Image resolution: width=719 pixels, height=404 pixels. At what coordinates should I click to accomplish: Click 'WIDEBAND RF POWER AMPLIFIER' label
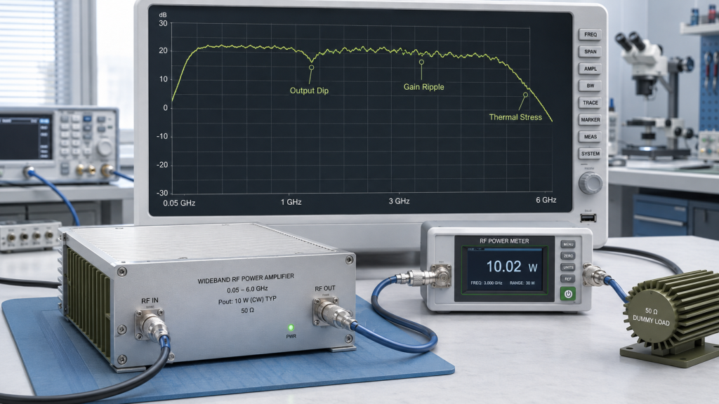(x=246, y=279)
